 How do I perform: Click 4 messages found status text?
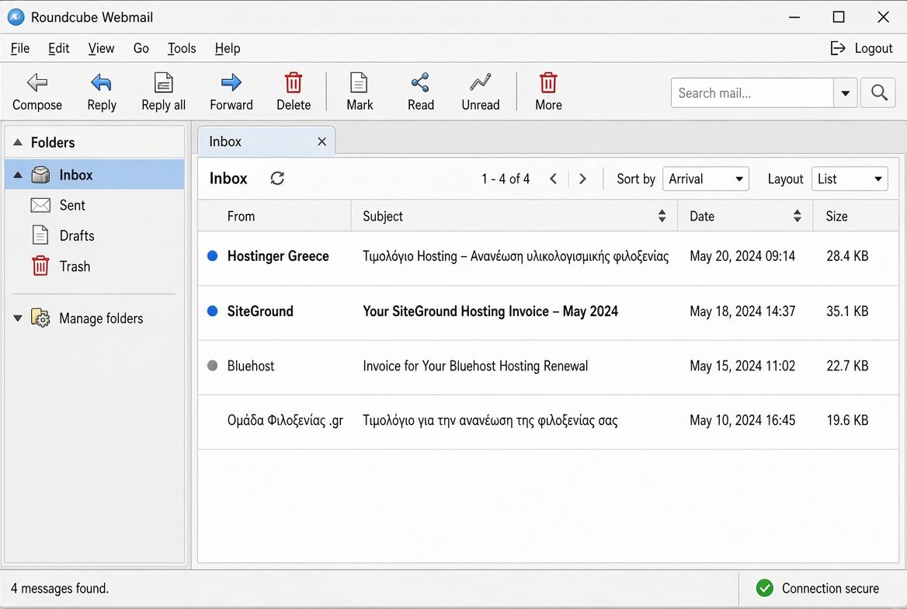[60, 588]
